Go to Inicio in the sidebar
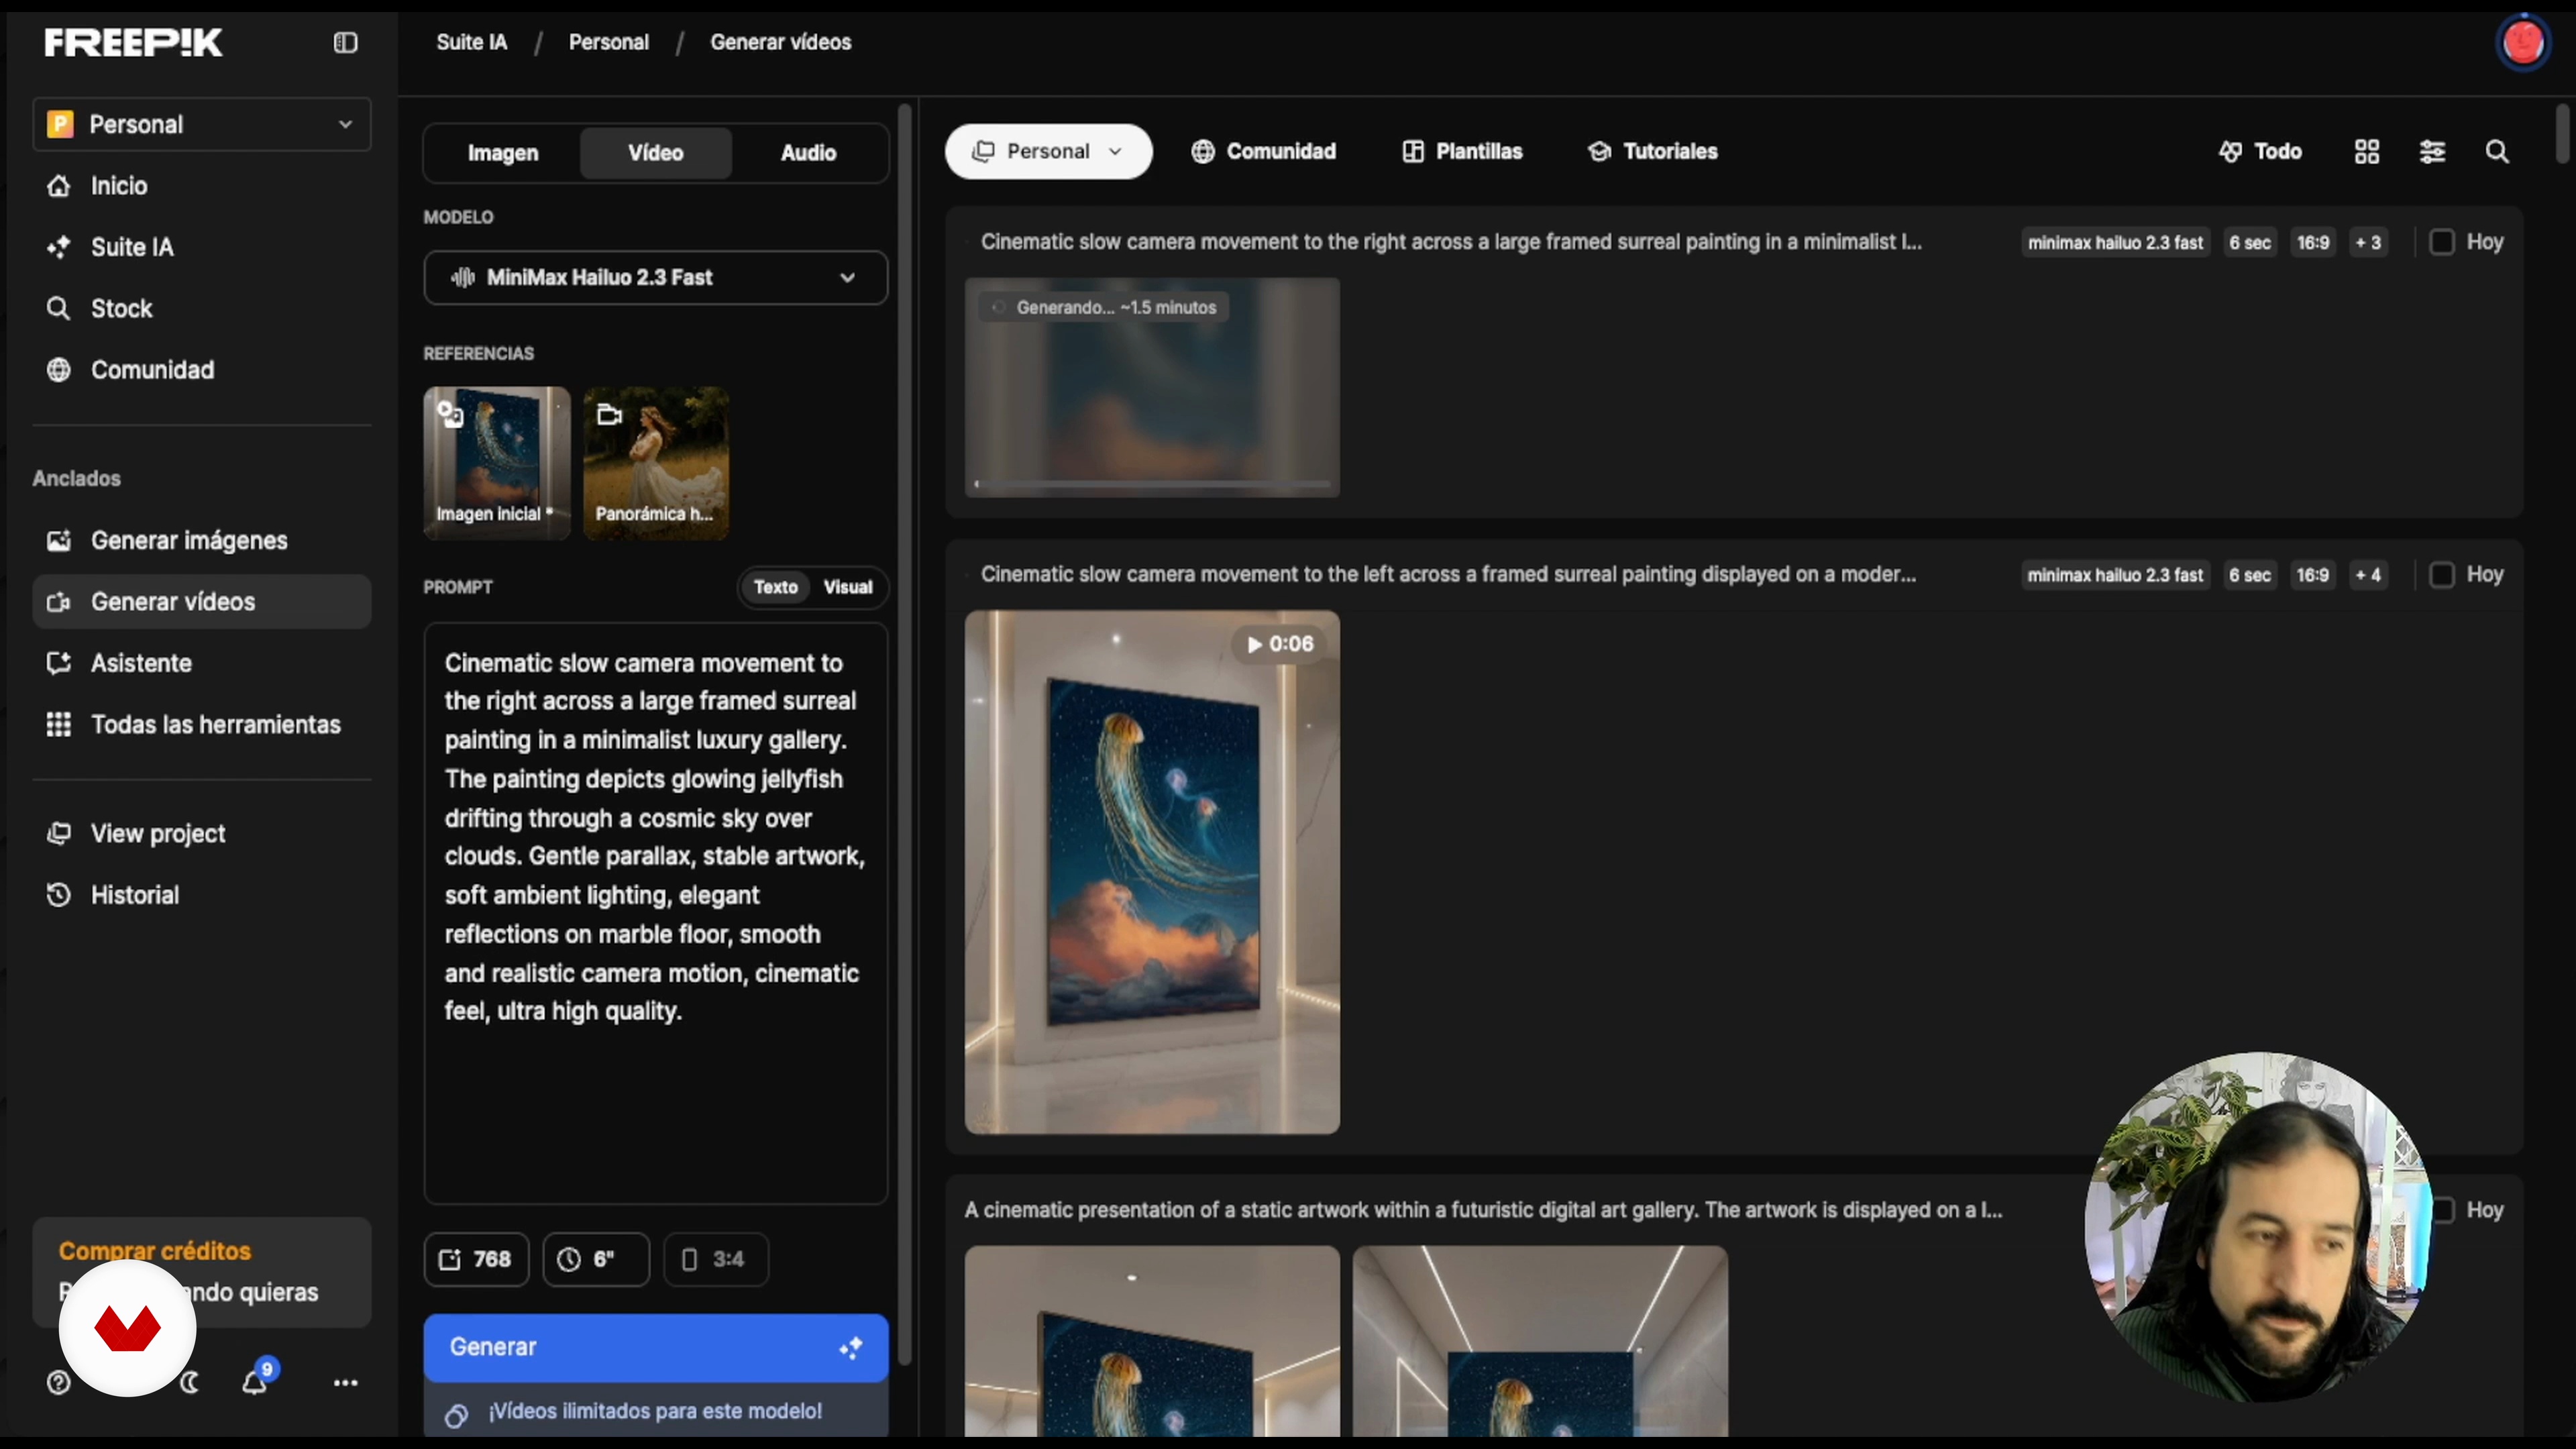Image resolution: width=2576 pixels, height=1449 pixels. click(x=201, y=185)
